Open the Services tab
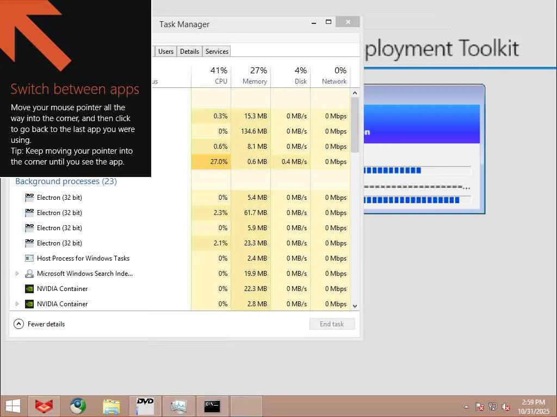The width and height of the screenshot is (557, 417). click(216, 52)
